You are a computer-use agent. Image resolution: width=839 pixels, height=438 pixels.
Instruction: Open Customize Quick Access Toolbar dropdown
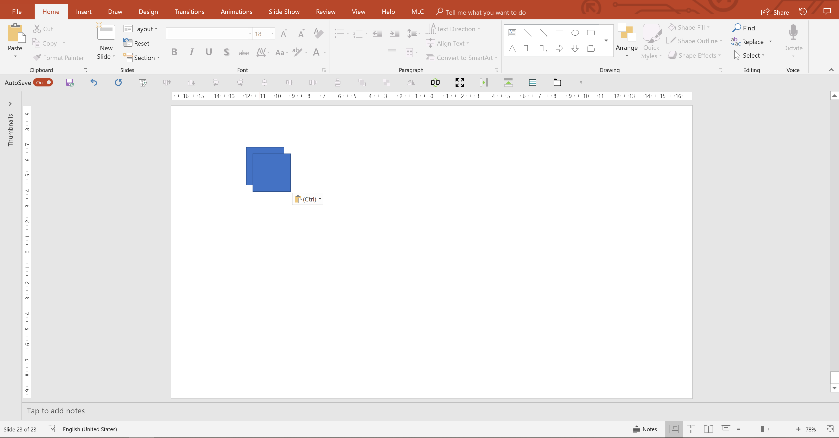(x=581, y=83)
